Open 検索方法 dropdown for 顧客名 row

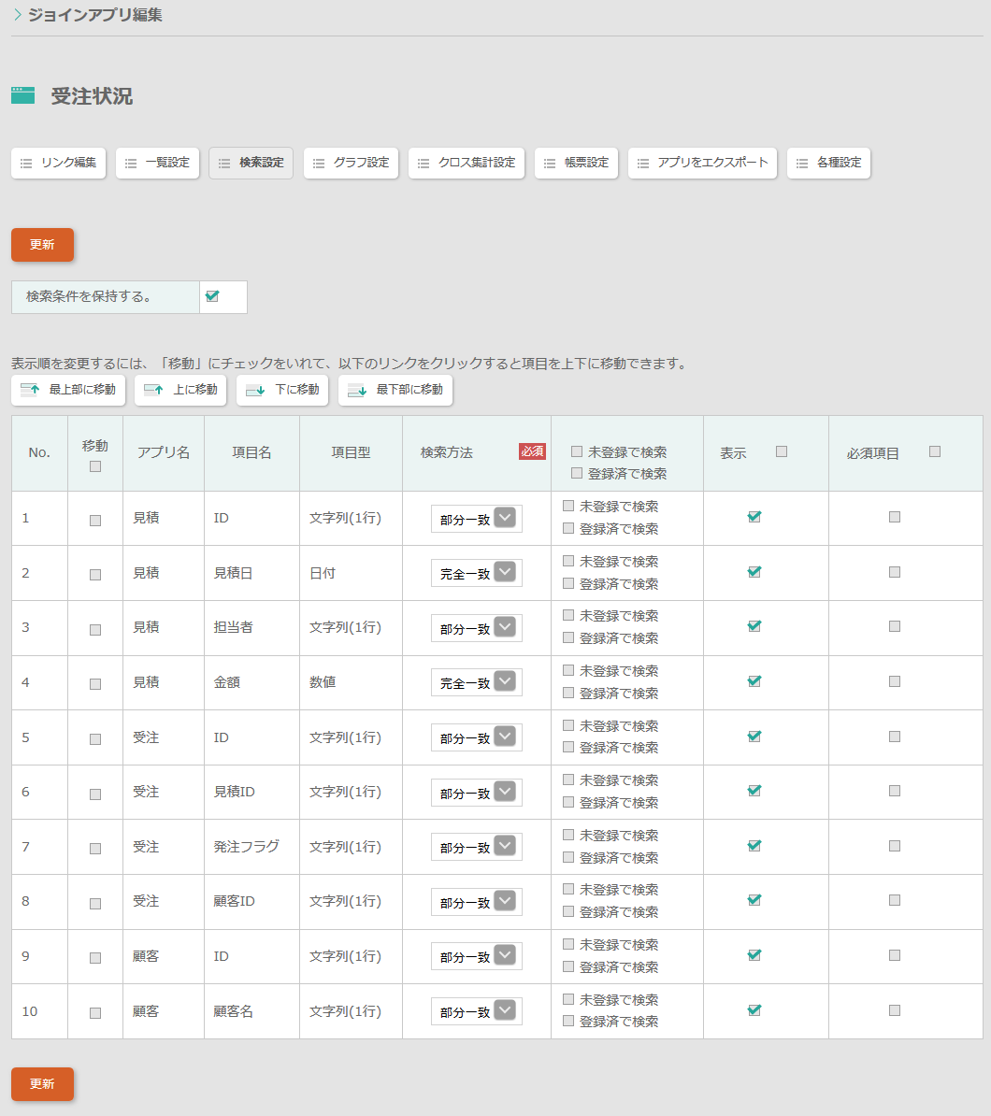point(476,1011)
